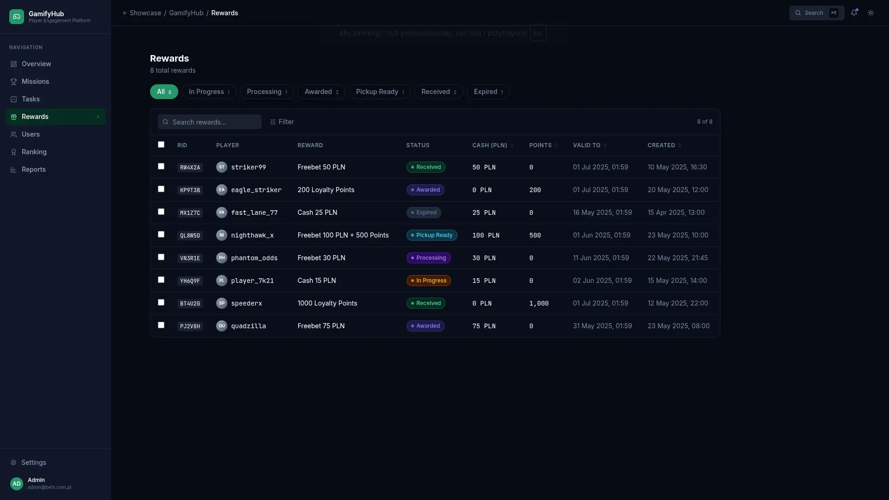
Task: Sort by Created column
Action: click(664, 145)
